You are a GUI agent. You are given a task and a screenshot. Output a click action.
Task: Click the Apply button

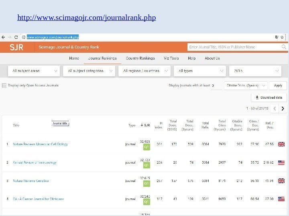point(278,86)
